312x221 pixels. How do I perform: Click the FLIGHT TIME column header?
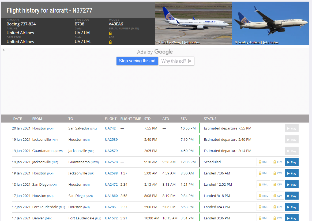pyautogui.click(x=130, y=119)
